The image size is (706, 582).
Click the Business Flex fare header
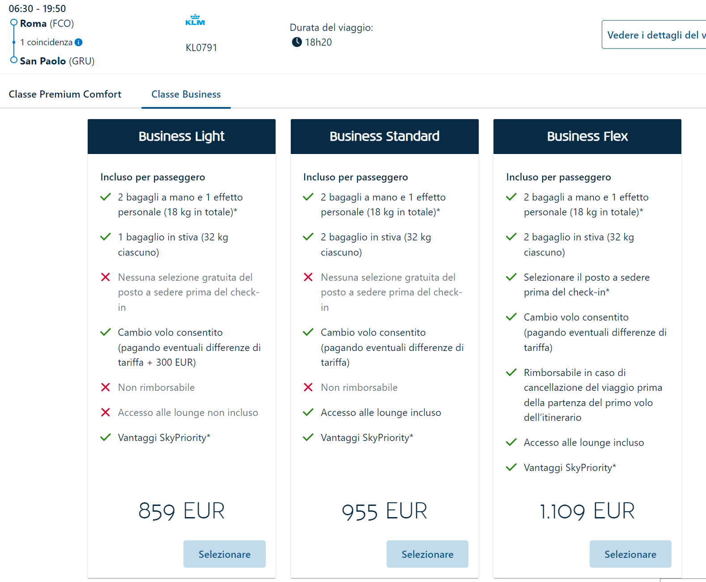pyautogui.click(x=587, y=137)
